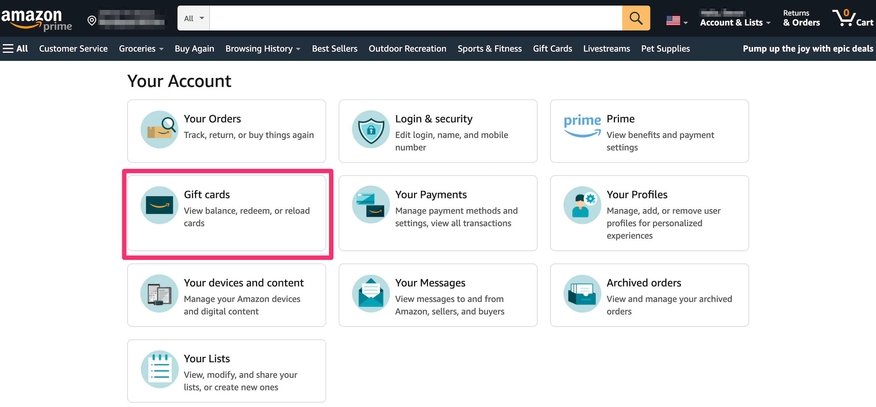Open the hamburger All menu icon
Image resolution: width=876 pixels, height=407 pixels.
point(8,49)
